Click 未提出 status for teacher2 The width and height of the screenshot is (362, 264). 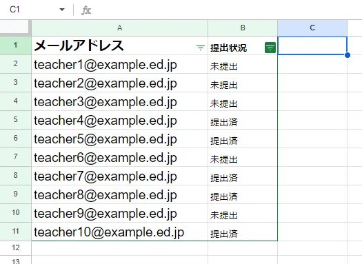click(243, 83)
